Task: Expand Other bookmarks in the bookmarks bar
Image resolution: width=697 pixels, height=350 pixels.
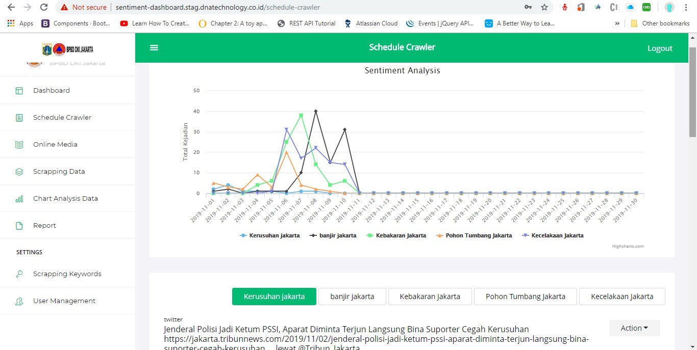Action: pyautogui.click(x=660, y=23)
